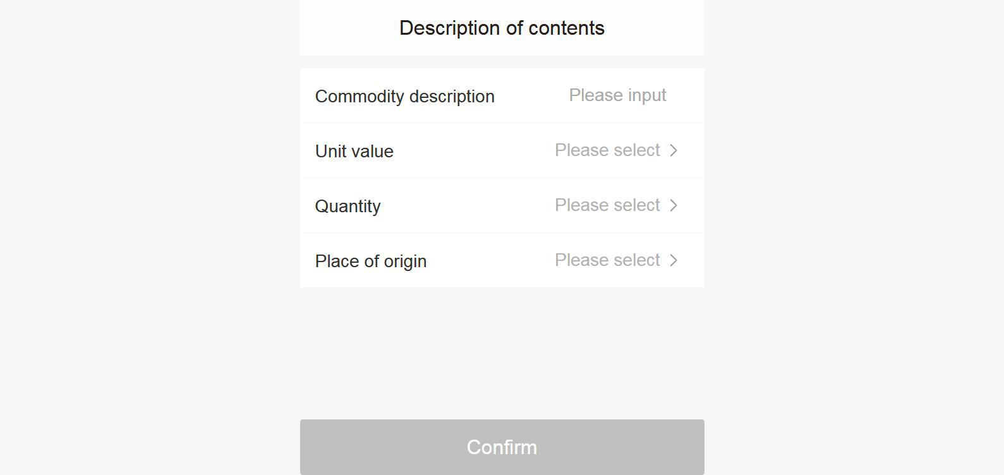Click the grayed-out Confirm button text
The height and width of the screenshot is (475, 1004).
tap(502, 447)
